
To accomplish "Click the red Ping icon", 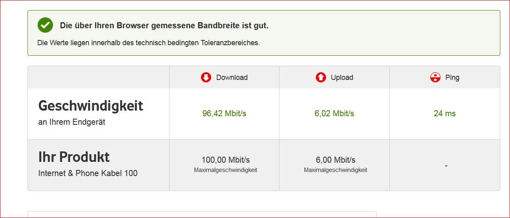I will click(x=435, y=78).
